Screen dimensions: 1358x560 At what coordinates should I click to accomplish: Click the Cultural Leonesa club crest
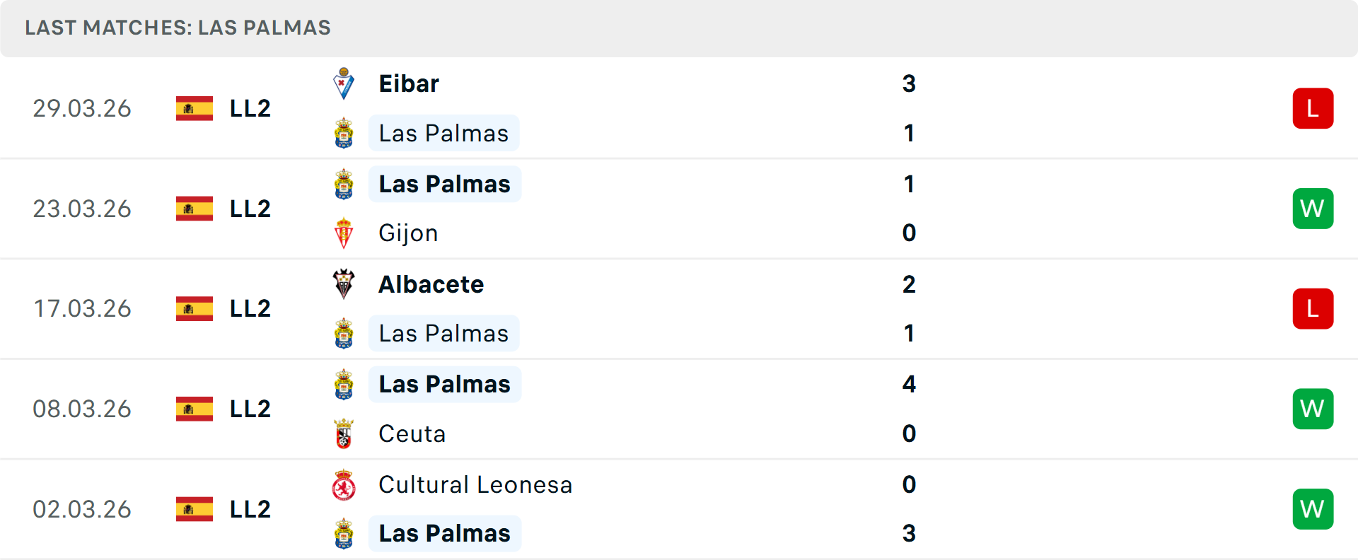[344, 485]
